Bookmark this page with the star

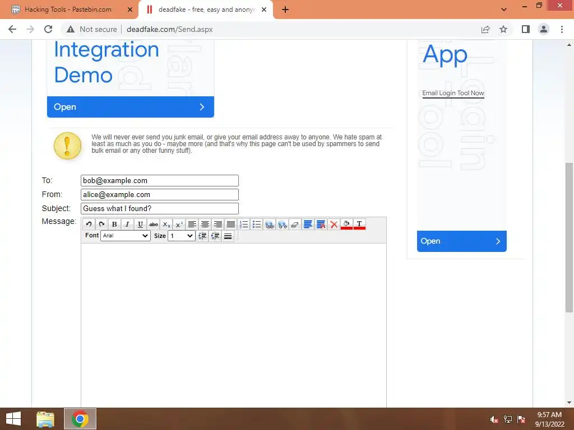pyautogui.click(x=503, y=29)
